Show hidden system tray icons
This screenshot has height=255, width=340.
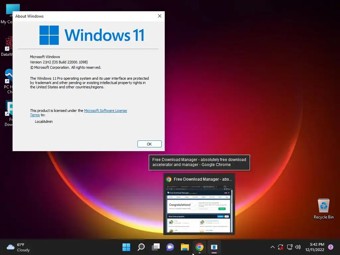273,247
